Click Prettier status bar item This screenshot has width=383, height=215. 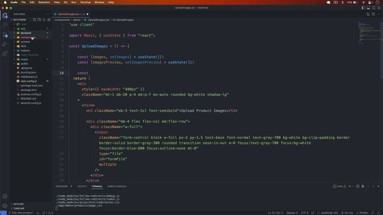click(x=362, y=213)
